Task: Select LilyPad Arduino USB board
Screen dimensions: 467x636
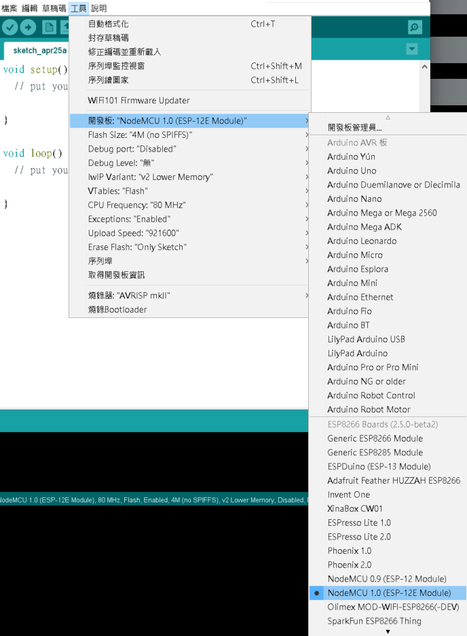Action: (388, 339)
